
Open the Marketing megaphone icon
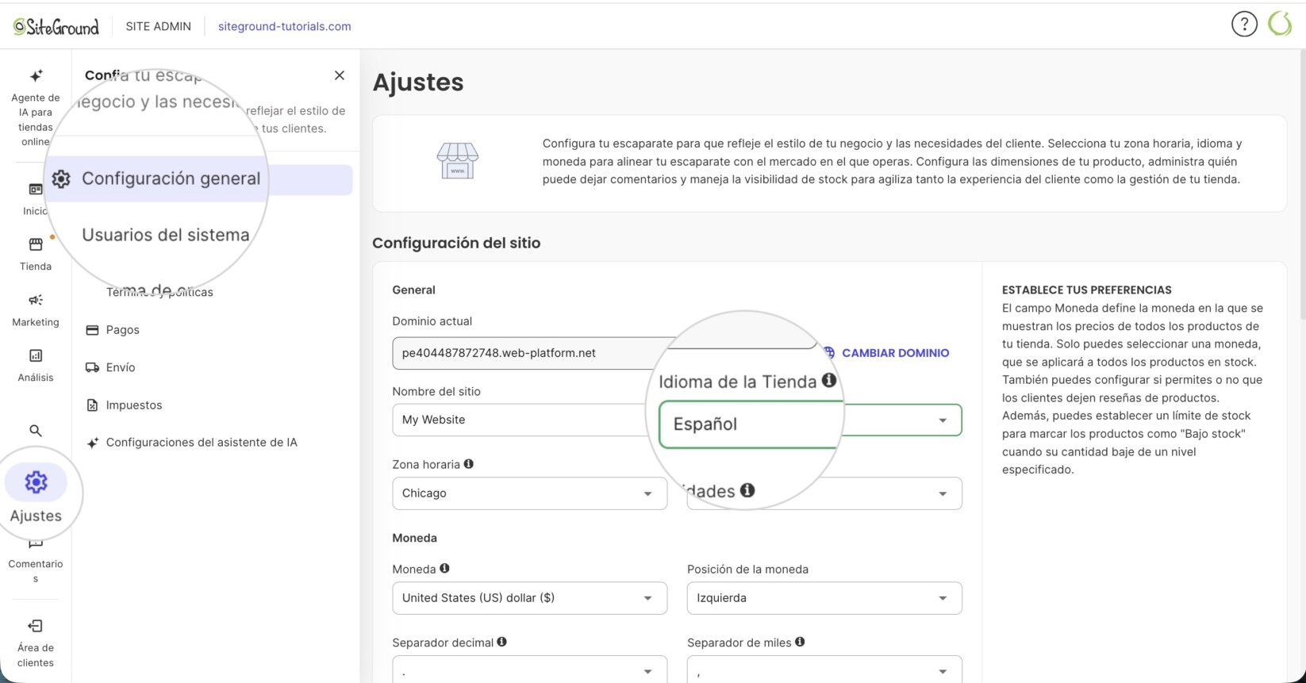tap(36, 300)
